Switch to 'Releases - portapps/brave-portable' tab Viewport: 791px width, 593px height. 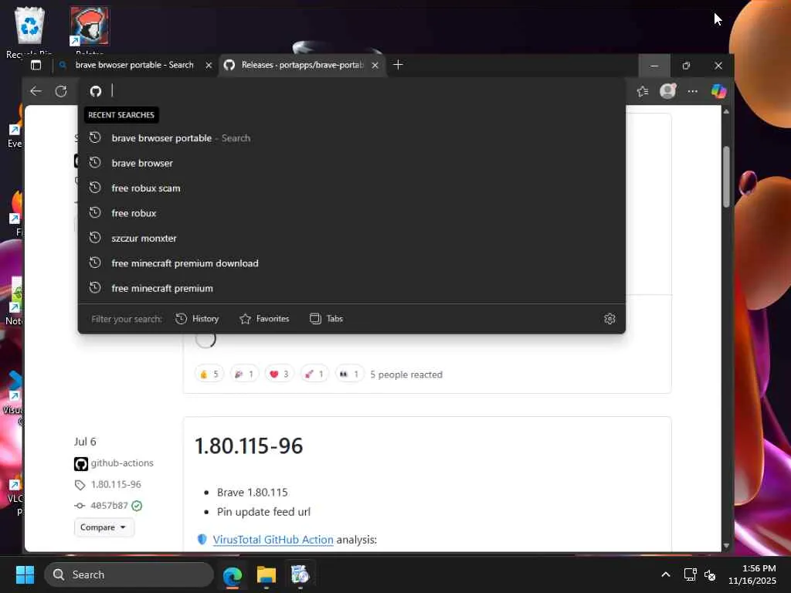(x=302, y=65)
